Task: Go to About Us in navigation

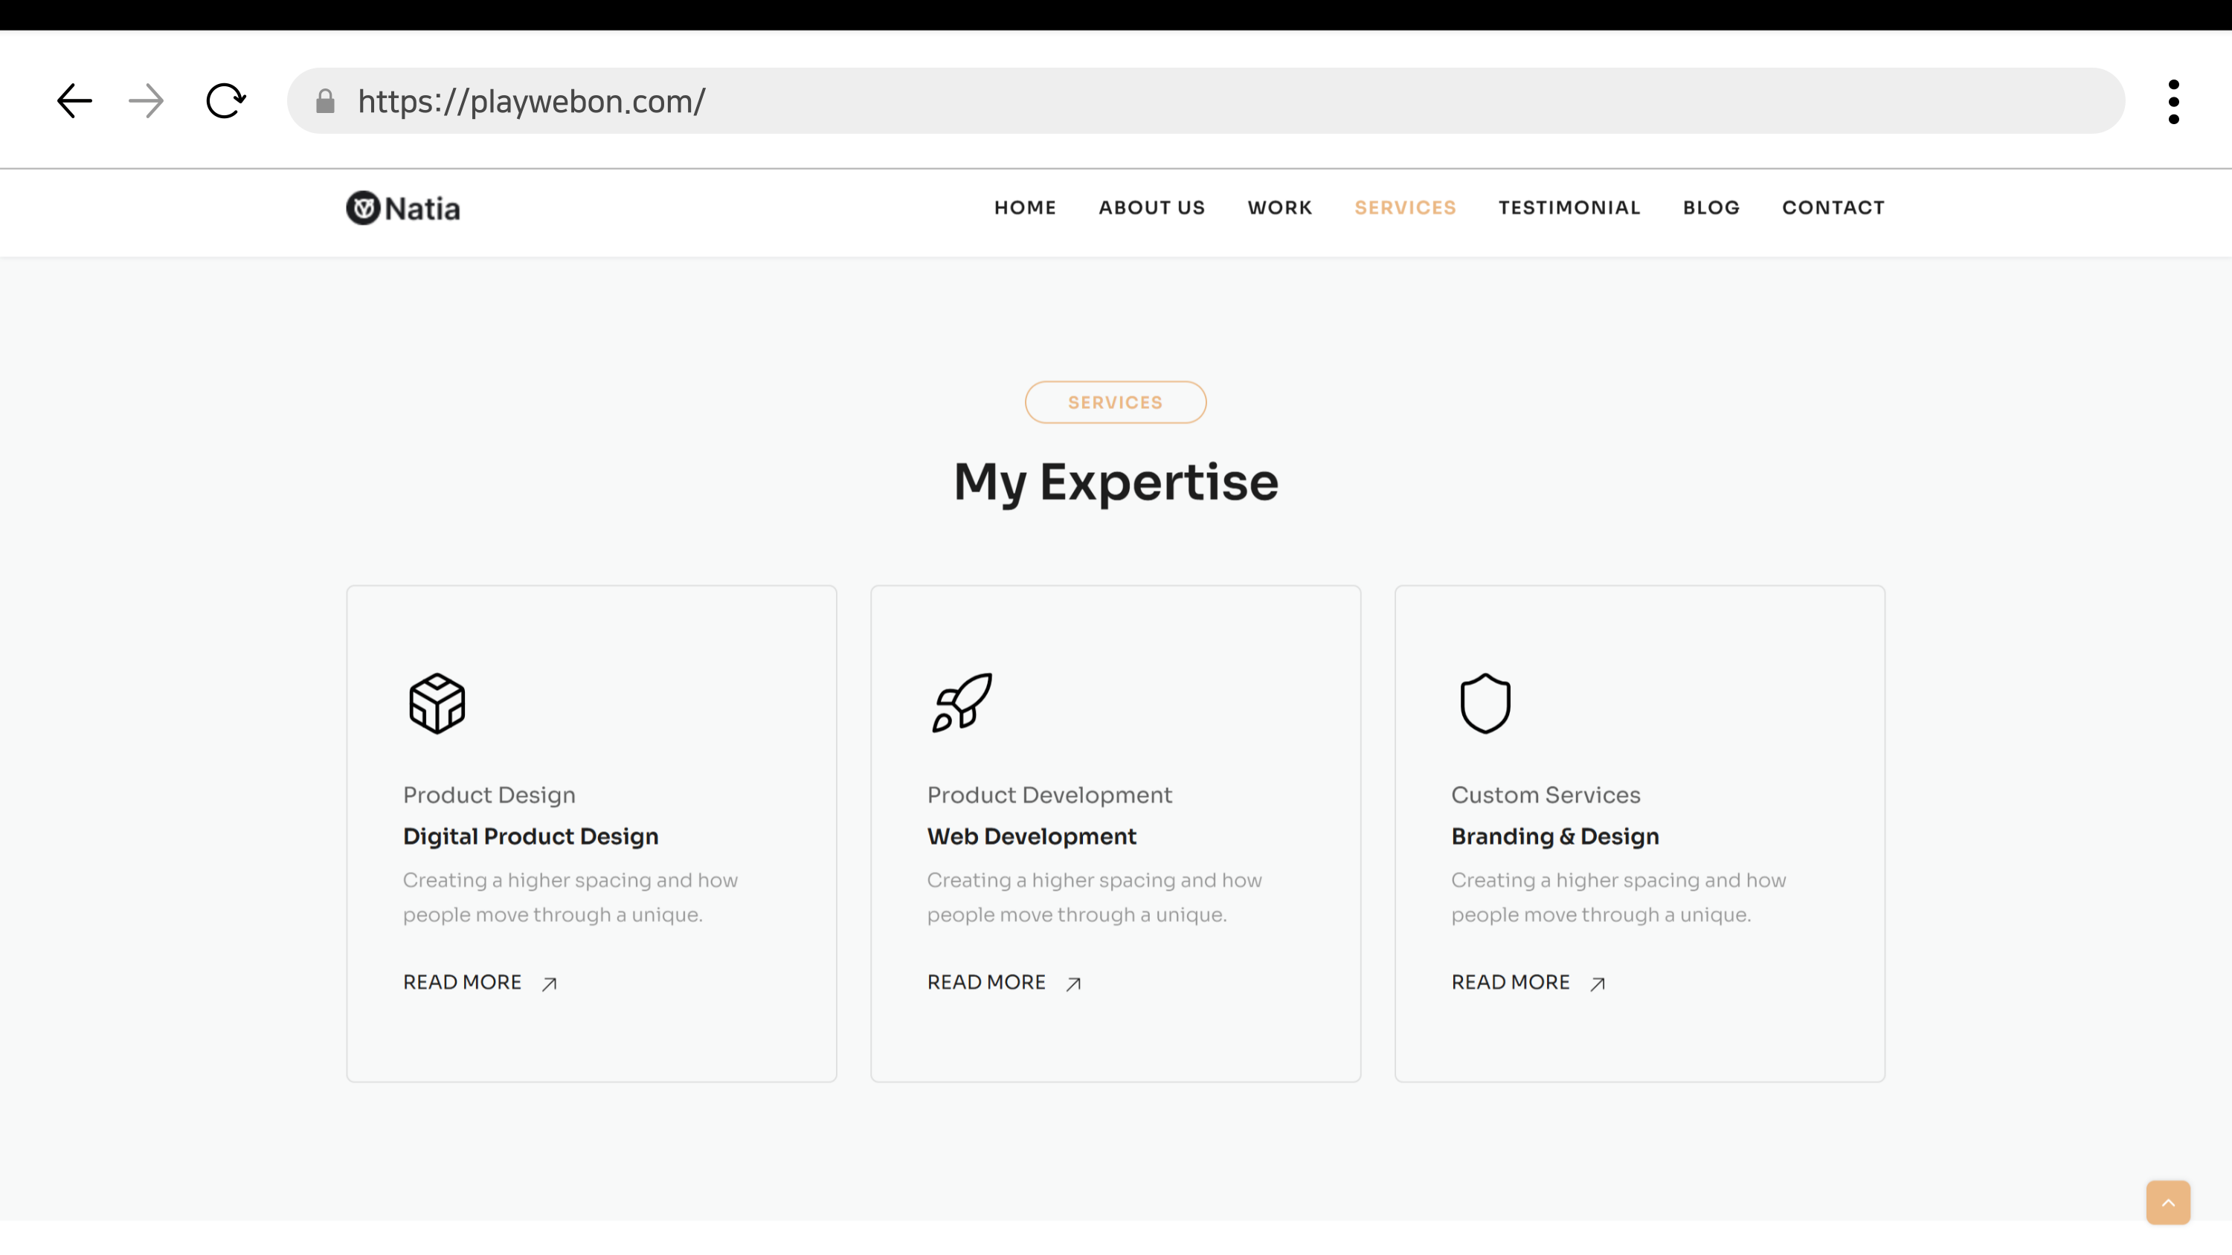Action: (1151, 208)
